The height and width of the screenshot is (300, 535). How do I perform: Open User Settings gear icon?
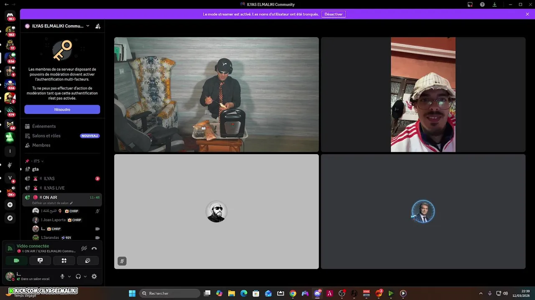94,276
